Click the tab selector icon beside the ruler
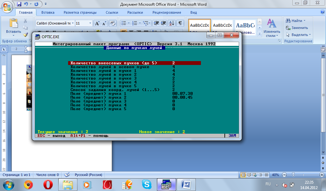 pos(4,49)
